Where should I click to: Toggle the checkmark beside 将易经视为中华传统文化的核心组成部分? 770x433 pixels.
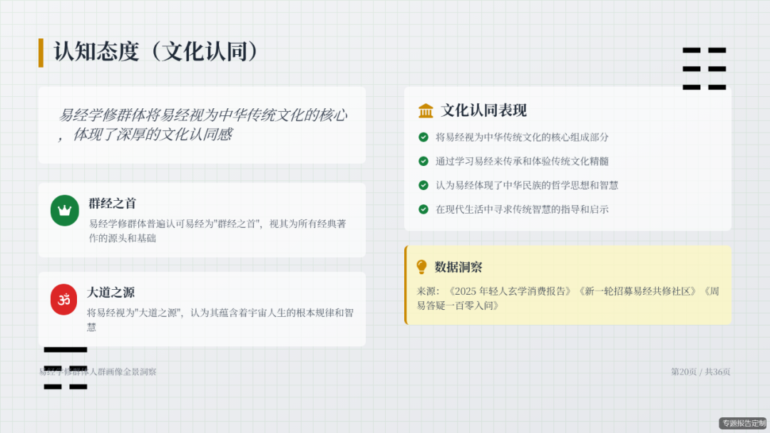424,137
